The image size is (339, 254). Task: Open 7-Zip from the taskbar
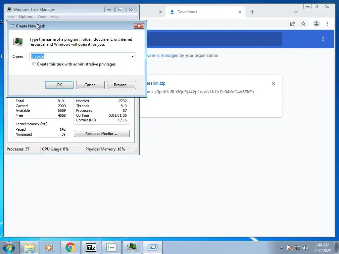[x=91, y=247]
